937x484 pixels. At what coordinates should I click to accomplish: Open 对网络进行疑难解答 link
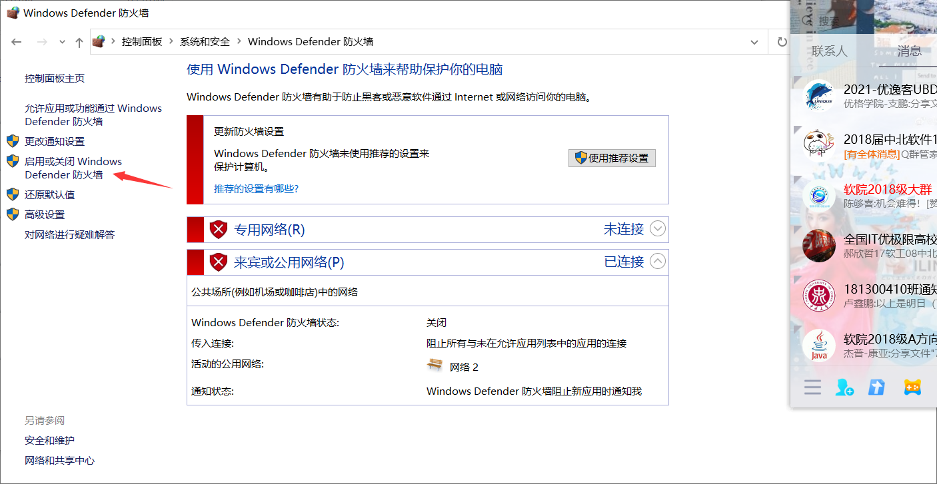click(70, 234)
